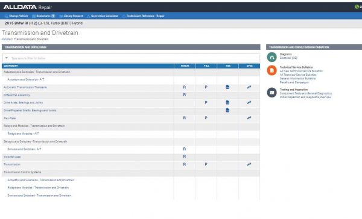
Task: Select top 'Actuators and Solenoids - Transmission and Drivetrain' row
Action: click(131, 72)
